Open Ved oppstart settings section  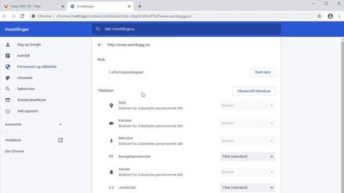27,111
